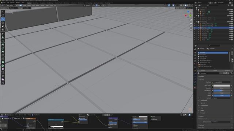Open the Mesh menu in viewport header
The height and width of the screenshot is (131, 234).
[38, 5]
